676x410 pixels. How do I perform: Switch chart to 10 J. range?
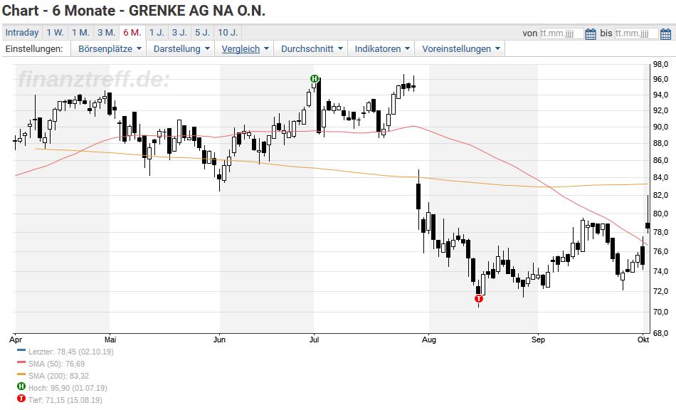[228, 33]
